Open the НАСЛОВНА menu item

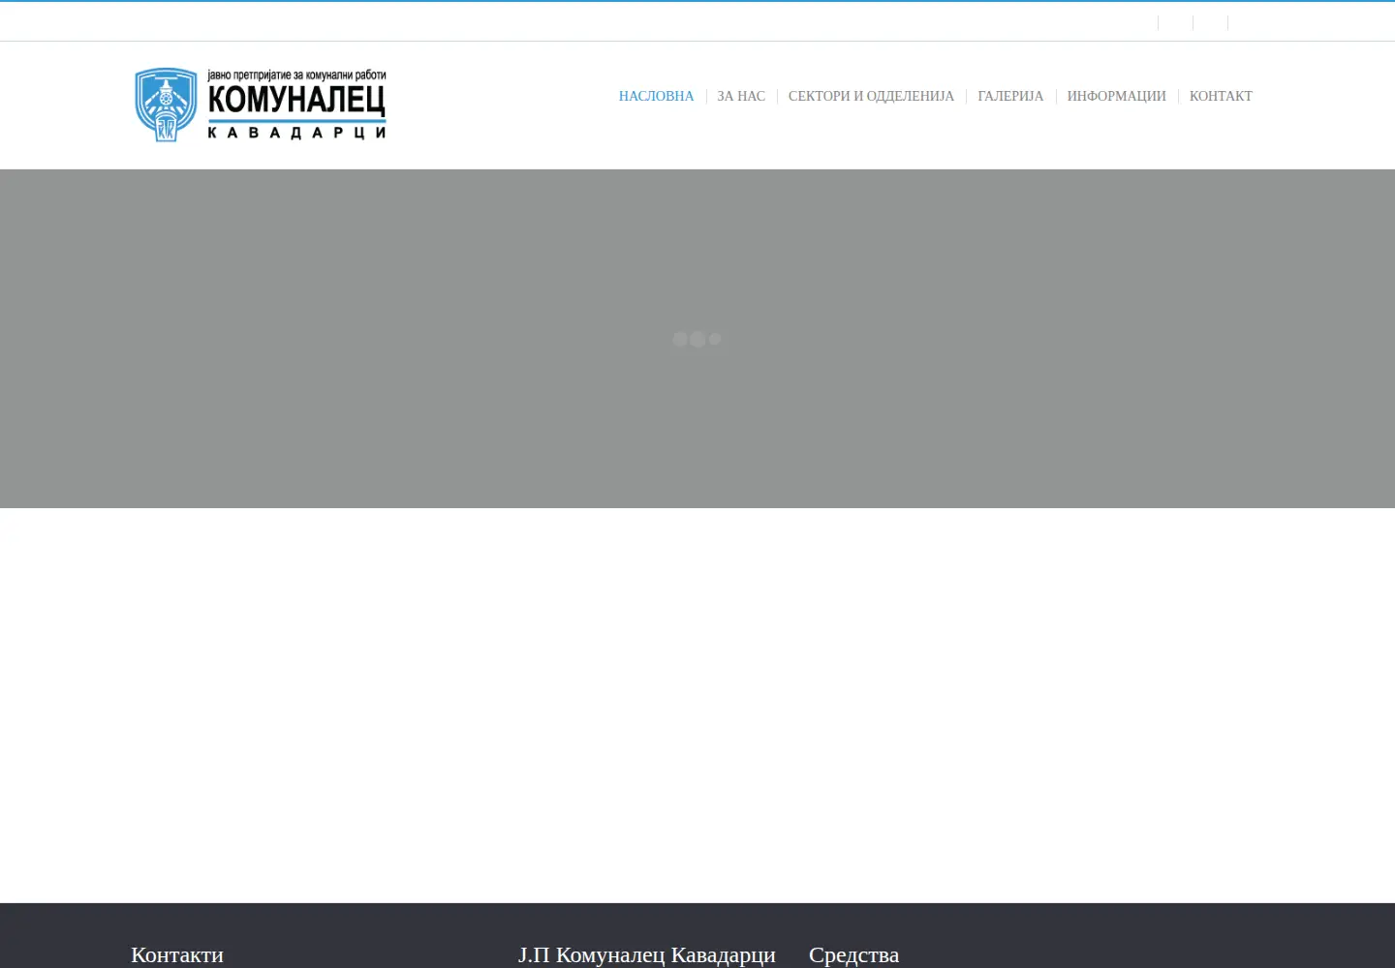click(656, 96)
